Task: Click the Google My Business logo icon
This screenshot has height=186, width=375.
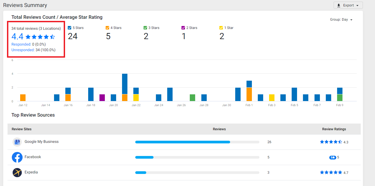Action: pyautogui.click(x=17, y=142)
